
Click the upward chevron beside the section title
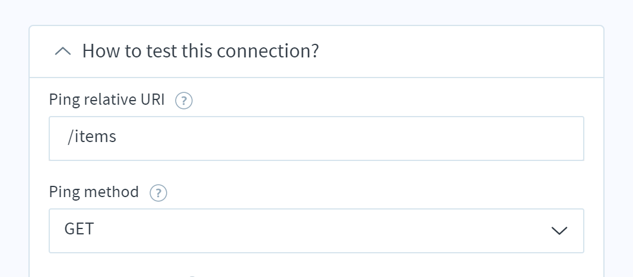pyautogui.click(x=62, y=51)
